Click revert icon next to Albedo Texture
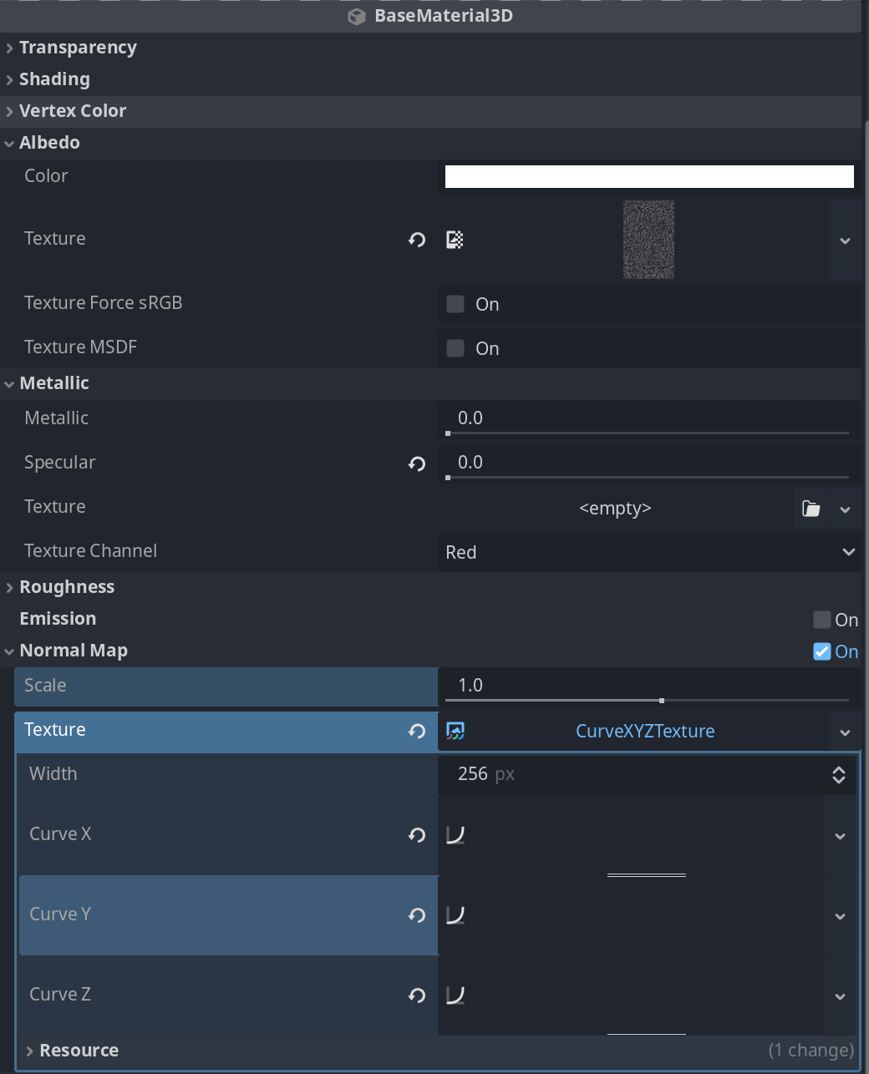Image resolution: width=869 pixels, height=1074 pixels. (x=417, y=240)
